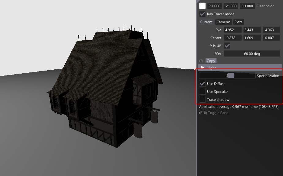Viewport: 283px width, 176px height.
Task: Enable the Trace shadow checkbox
Action: tap(202, 100)
